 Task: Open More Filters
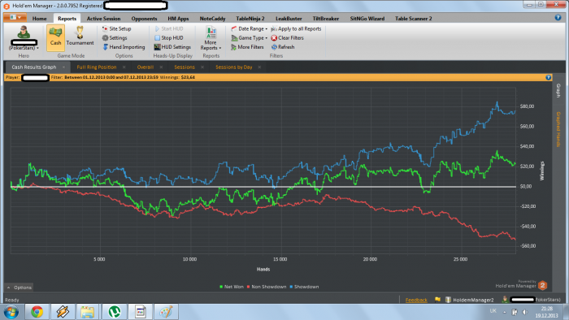click(247, 47)
